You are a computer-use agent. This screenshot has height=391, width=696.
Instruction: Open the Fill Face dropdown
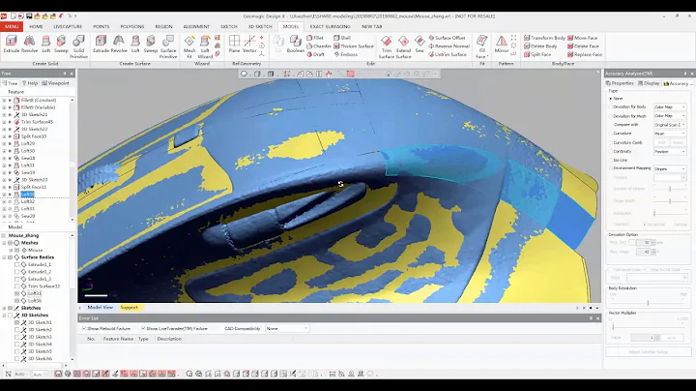pos(482,46)
